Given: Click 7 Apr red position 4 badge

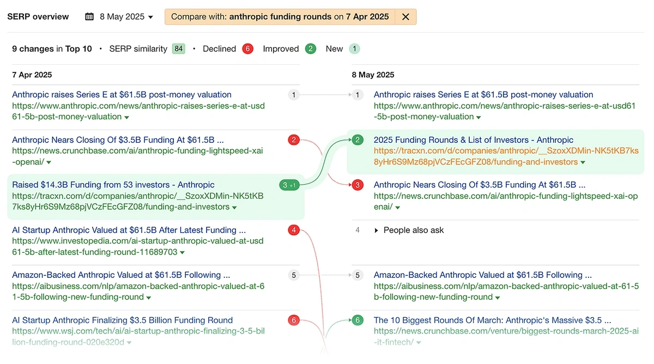Looking at the screenshot, I should [x=294, y=230].
